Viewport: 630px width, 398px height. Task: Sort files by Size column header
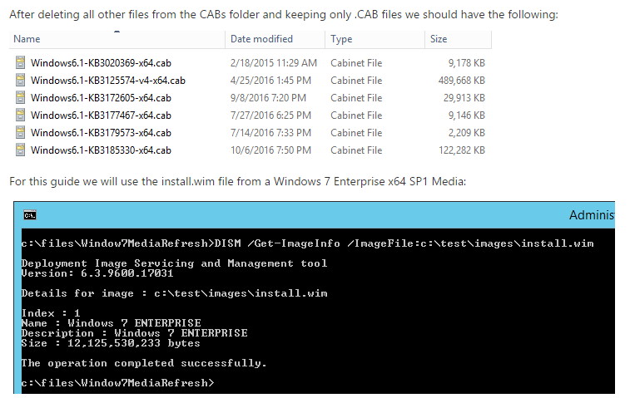click(458, 39)
